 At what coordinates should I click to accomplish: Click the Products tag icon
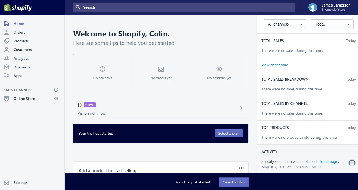point(7,41)
